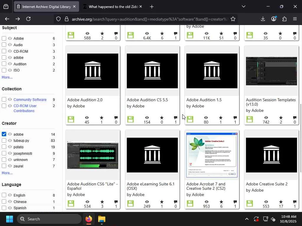
Task: Open the list all tabs dropdown arrow
Action: [x=243, y=6]
